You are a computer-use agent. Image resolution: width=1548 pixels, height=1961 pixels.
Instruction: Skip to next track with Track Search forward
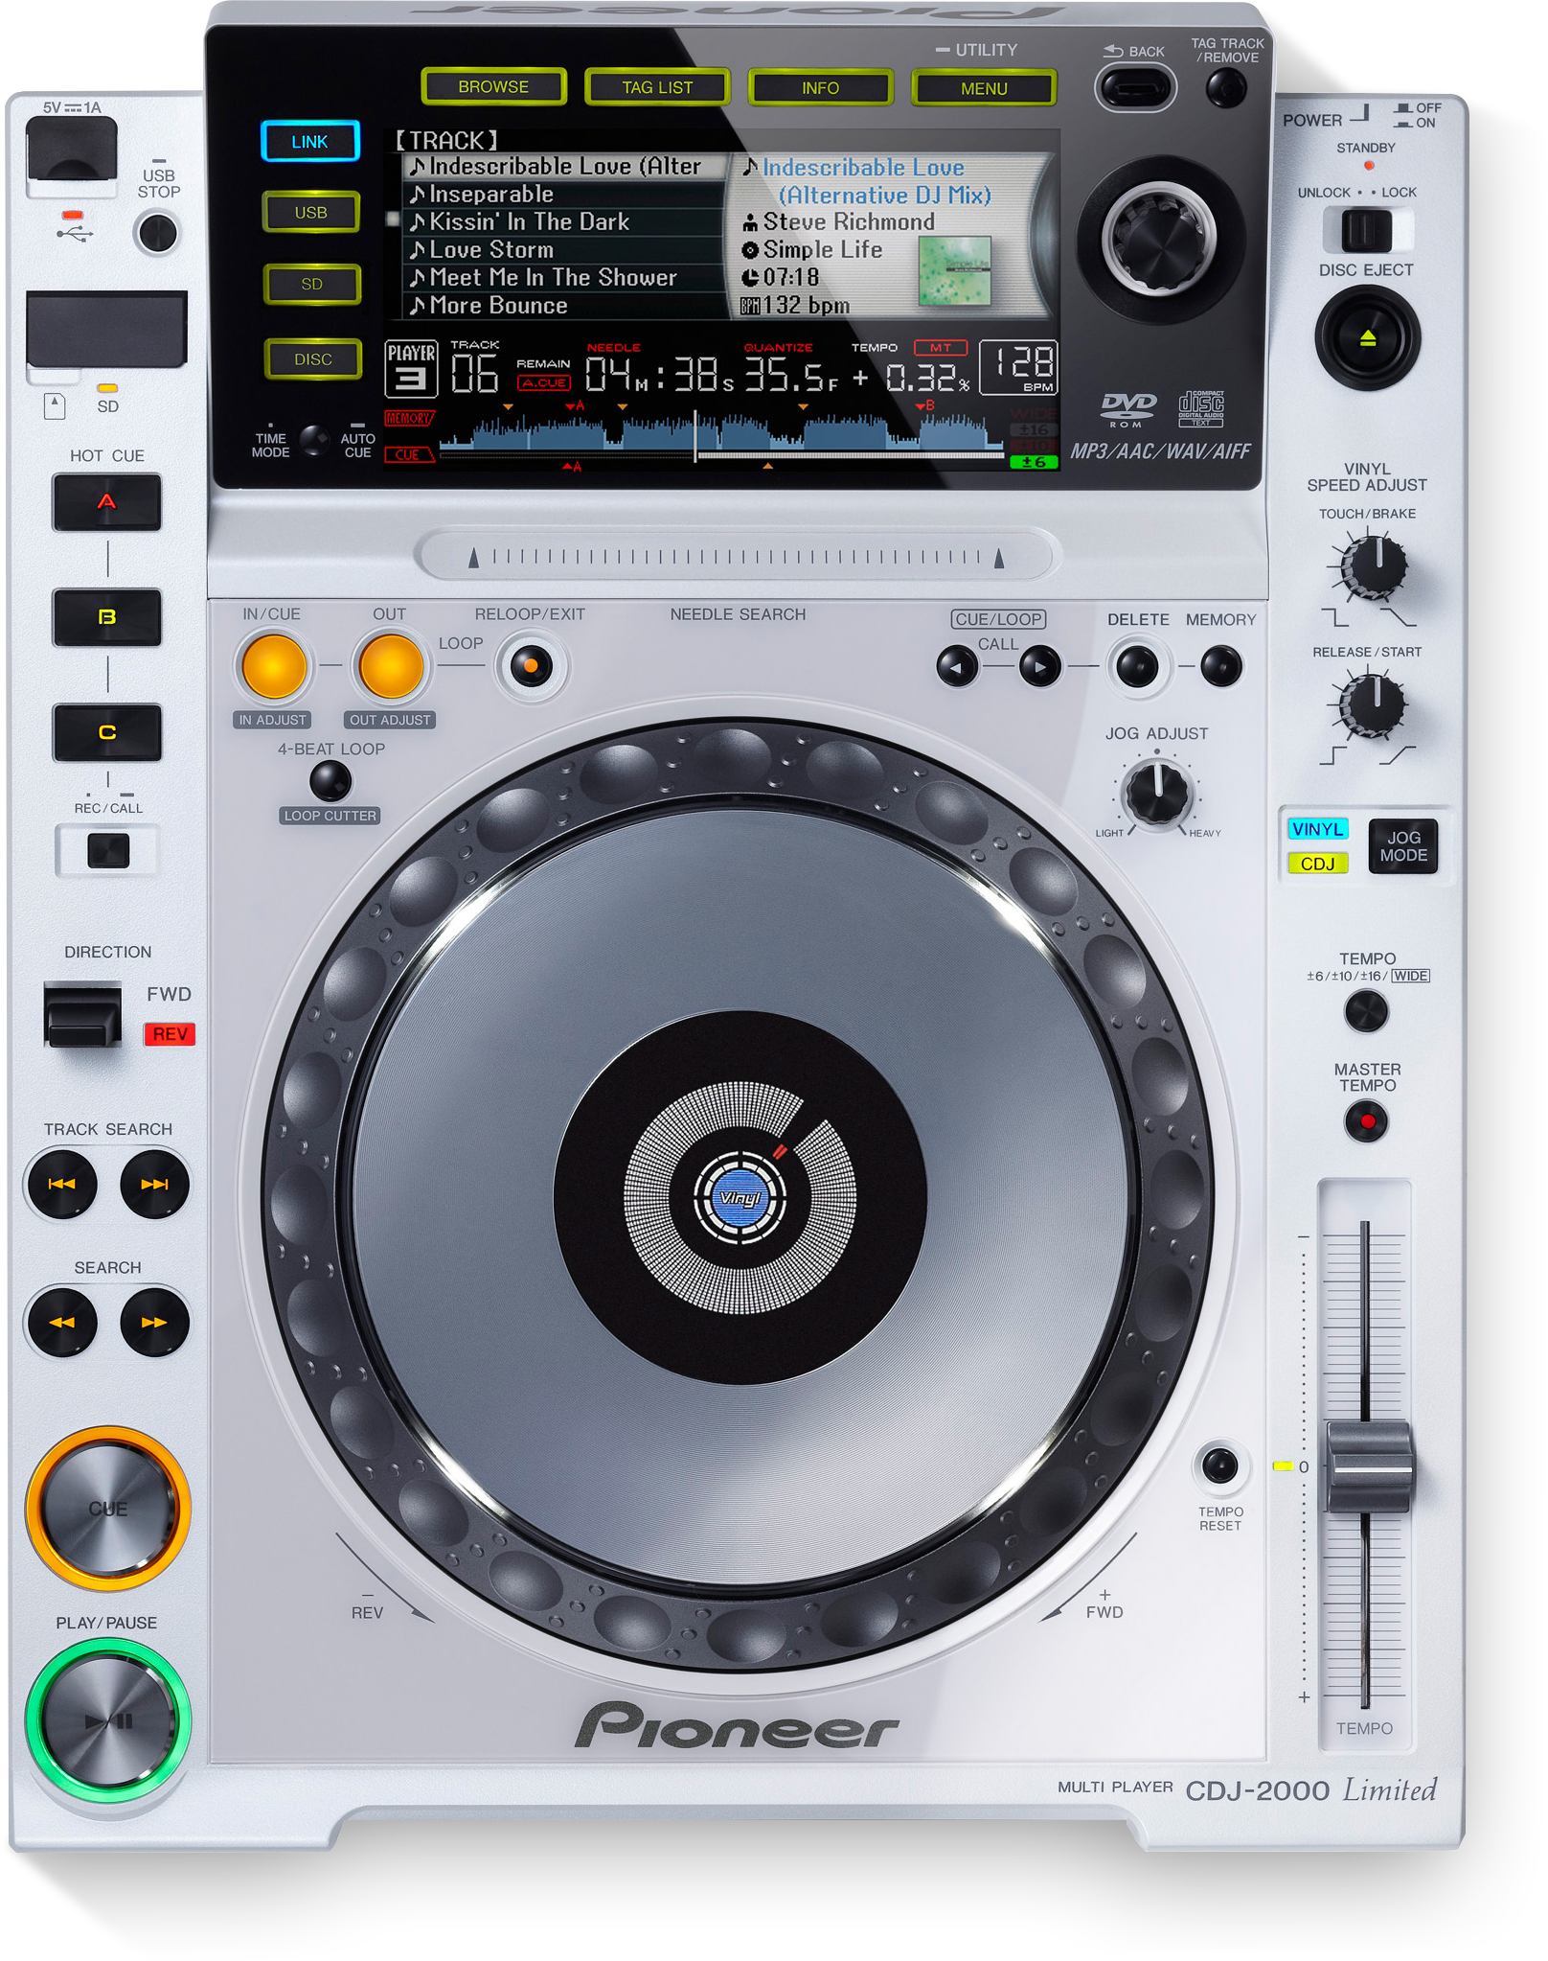(x=154, y=1185)
